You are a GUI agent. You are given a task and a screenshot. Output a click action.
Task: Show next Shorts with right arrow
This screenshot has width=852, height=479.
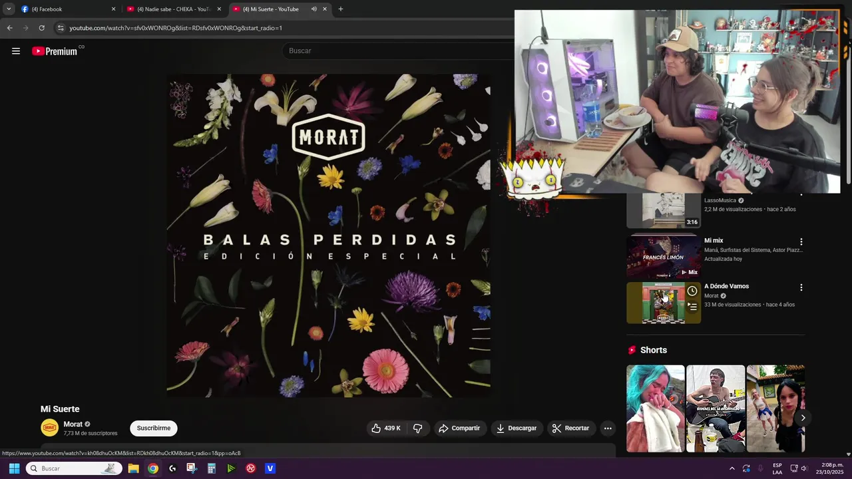pyautogui.click(x=803, y=418)
